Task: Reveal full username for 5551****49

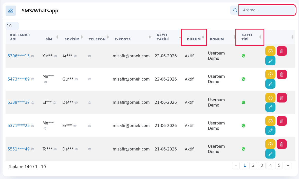Action: coord(33,149)
